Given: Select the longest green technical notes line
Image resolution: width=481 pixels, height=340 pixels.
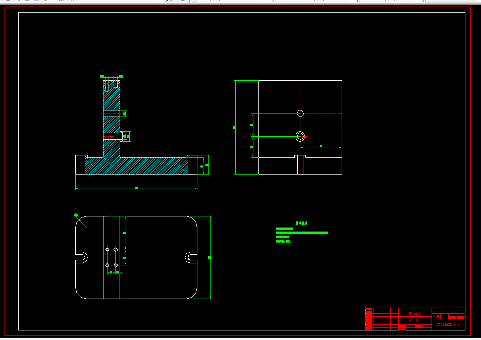Looking at the screenshot, I should tap(302, 233).
